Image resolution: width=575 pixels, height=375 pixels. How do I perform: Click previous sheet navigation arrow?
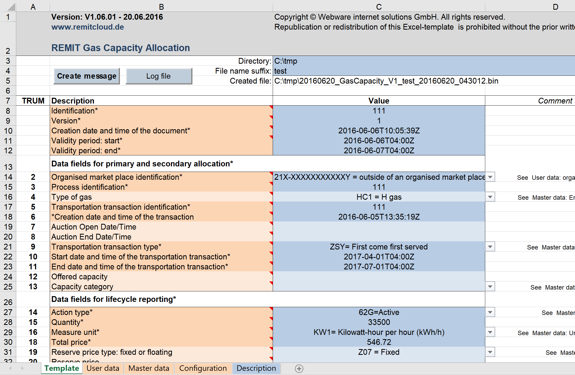tap(10, 368)
